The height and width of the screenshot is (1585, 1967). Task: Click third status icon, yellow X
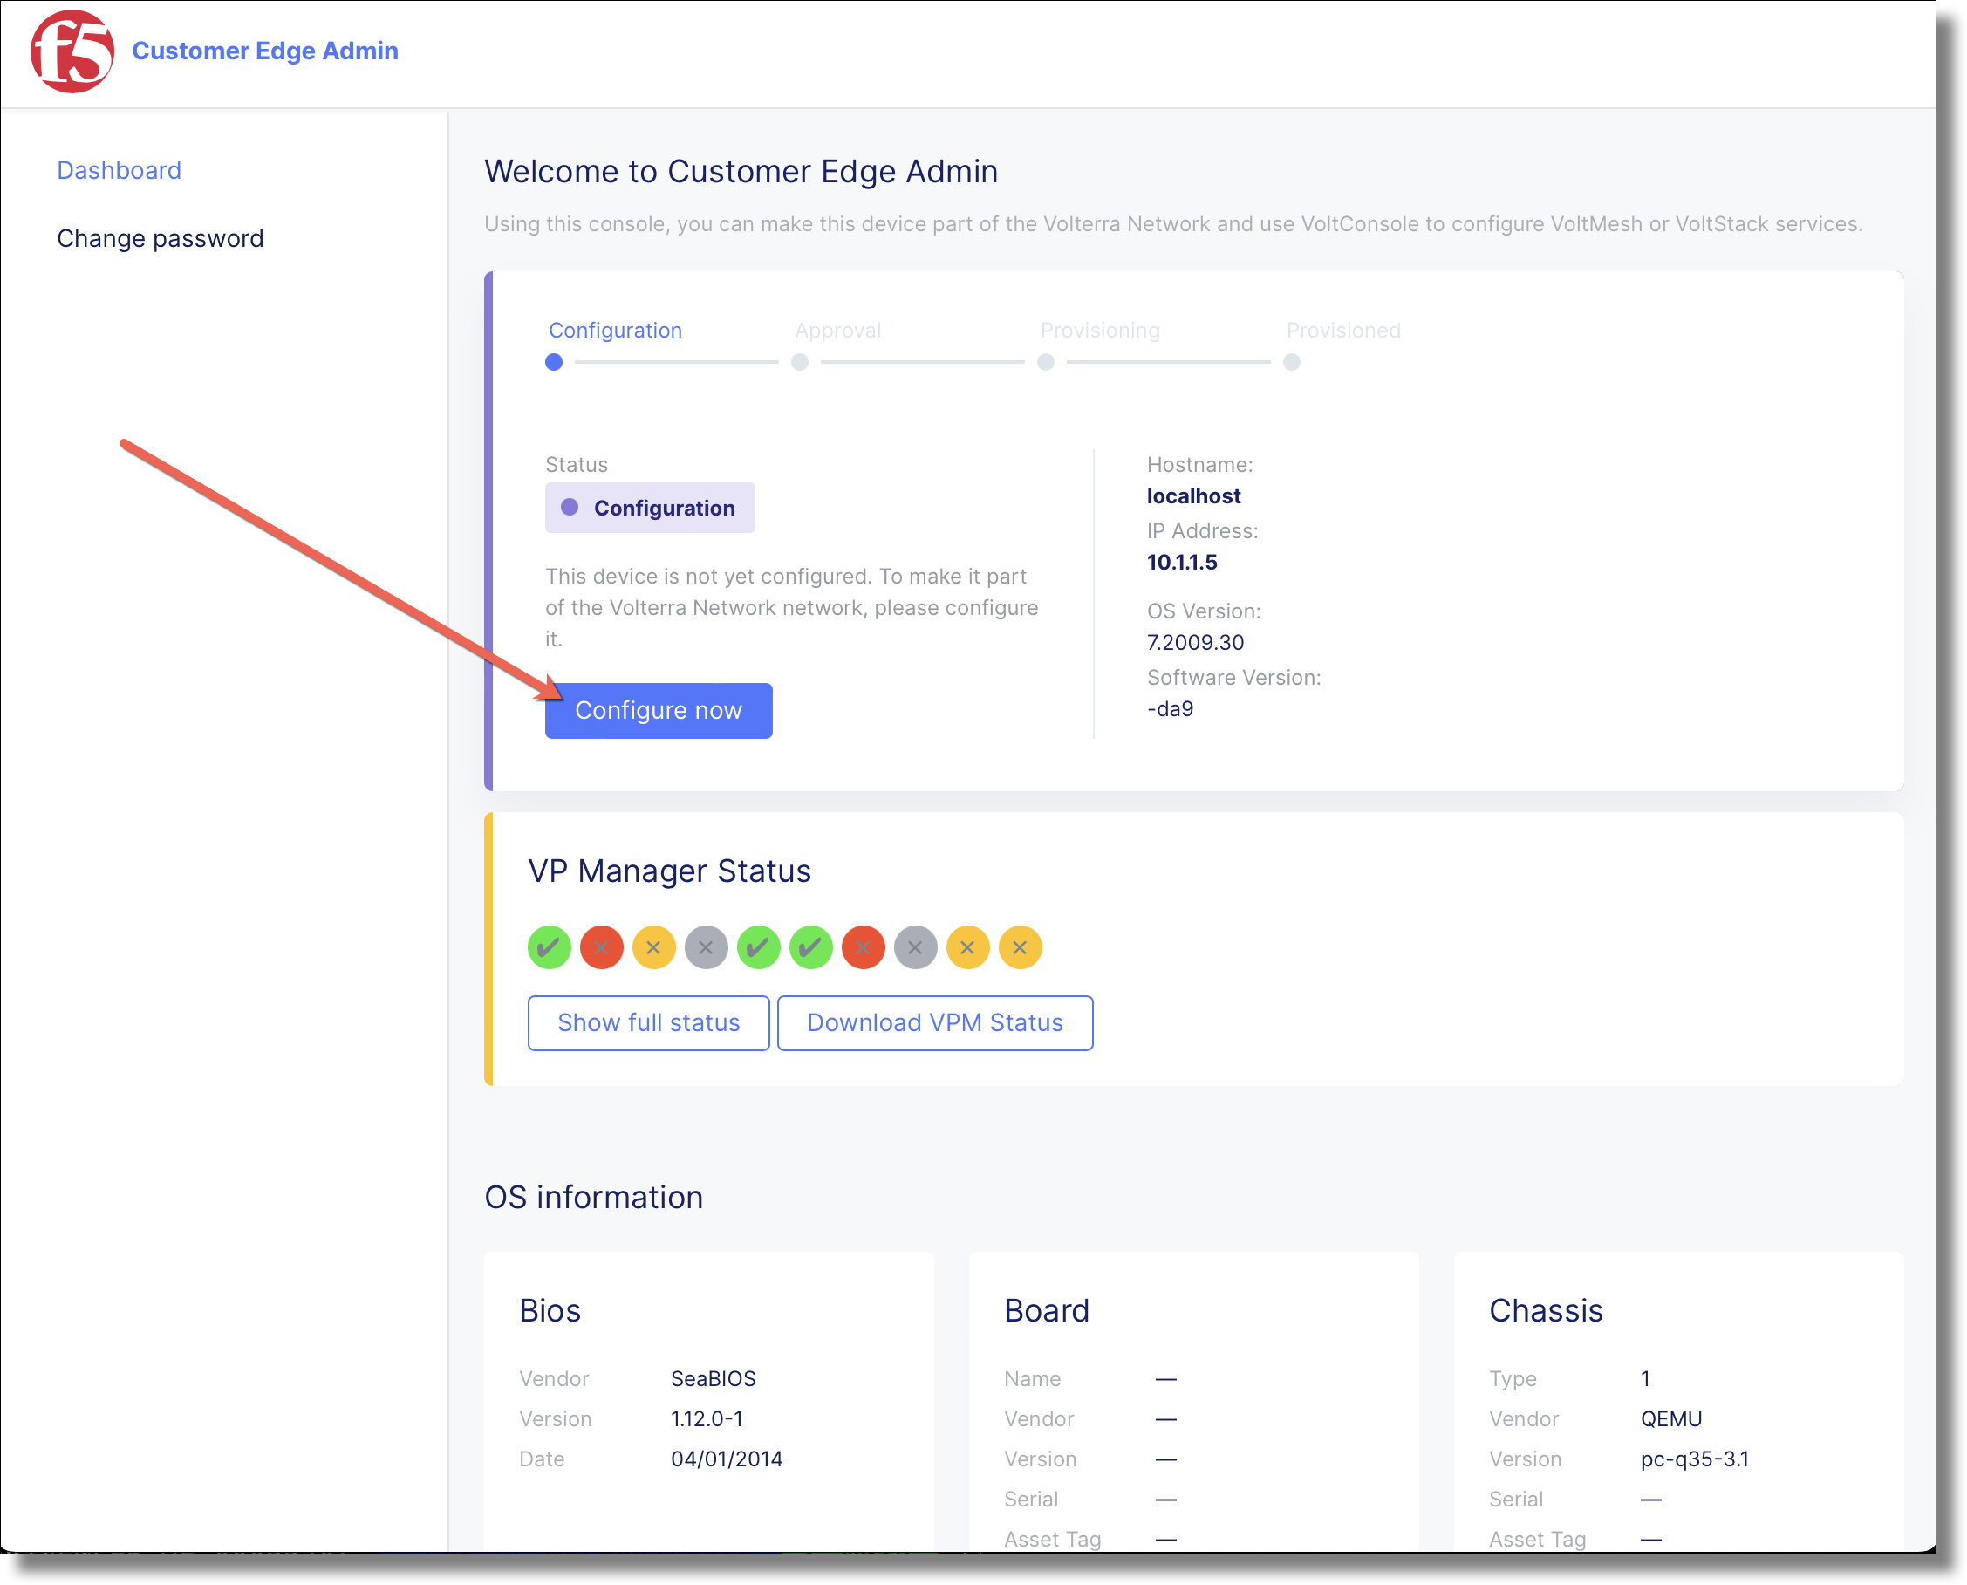653,947
